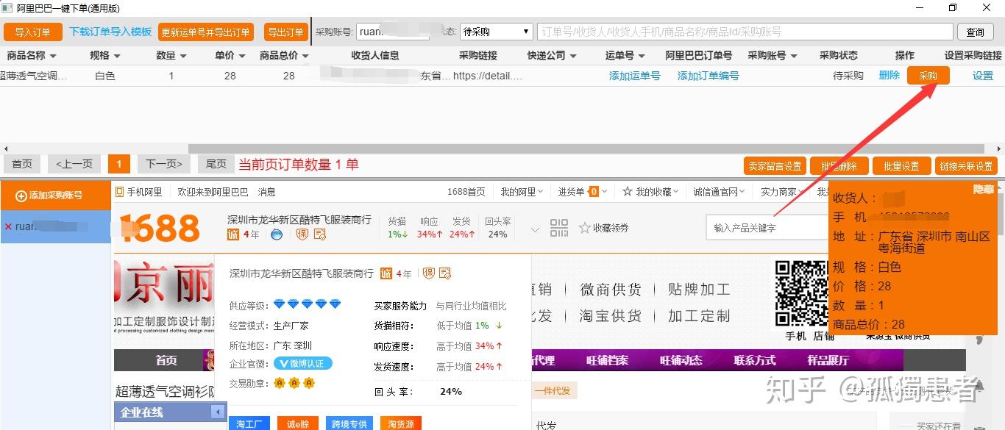The height and width of the screenshot is (430, 1005).
Task: Click the orange 采购 button in the order row
Action: tap(928, 76)
